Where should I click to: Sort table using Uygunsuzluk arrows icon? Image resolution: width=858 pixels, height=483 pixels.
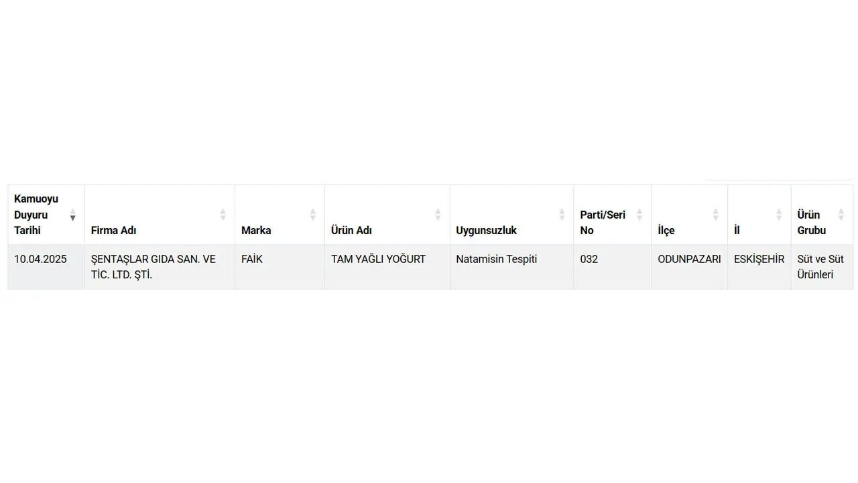562,215
